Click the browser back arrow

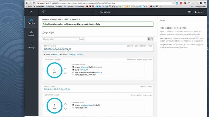27,3
